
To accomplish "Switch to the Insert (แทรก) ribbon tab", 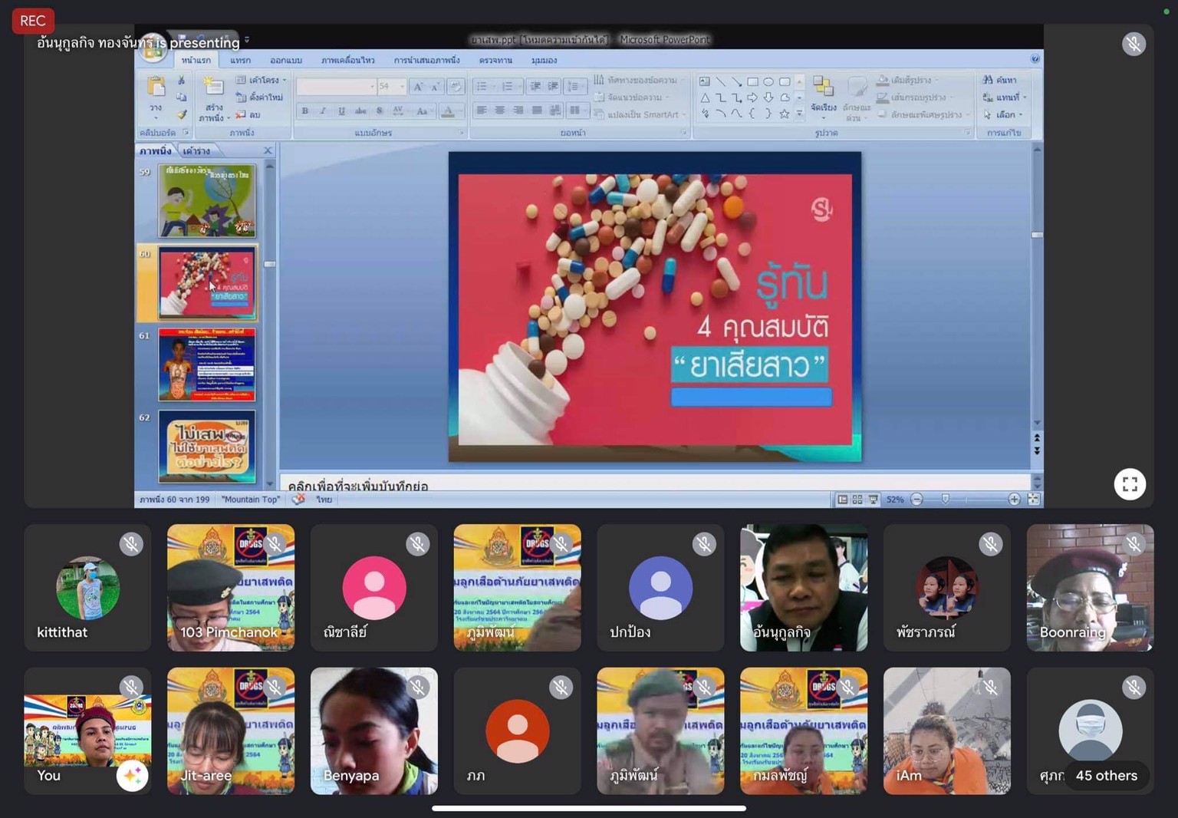I will tap(240, 60).
